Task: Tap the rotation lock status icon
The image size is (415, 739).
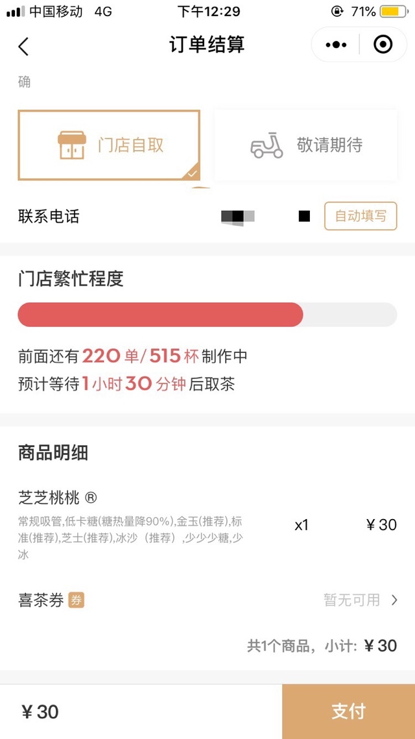Action: 337,11
